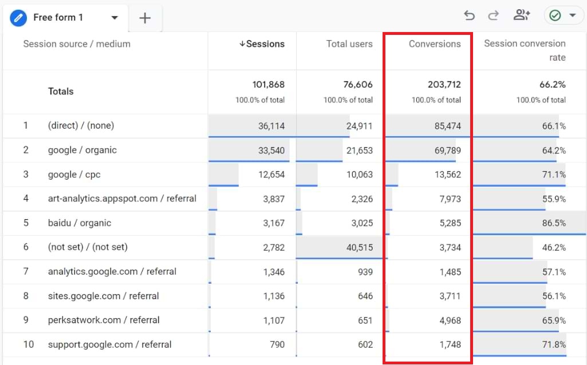
Task: Open dropdown arrow beside green checkmark
Action: point(572,15)
